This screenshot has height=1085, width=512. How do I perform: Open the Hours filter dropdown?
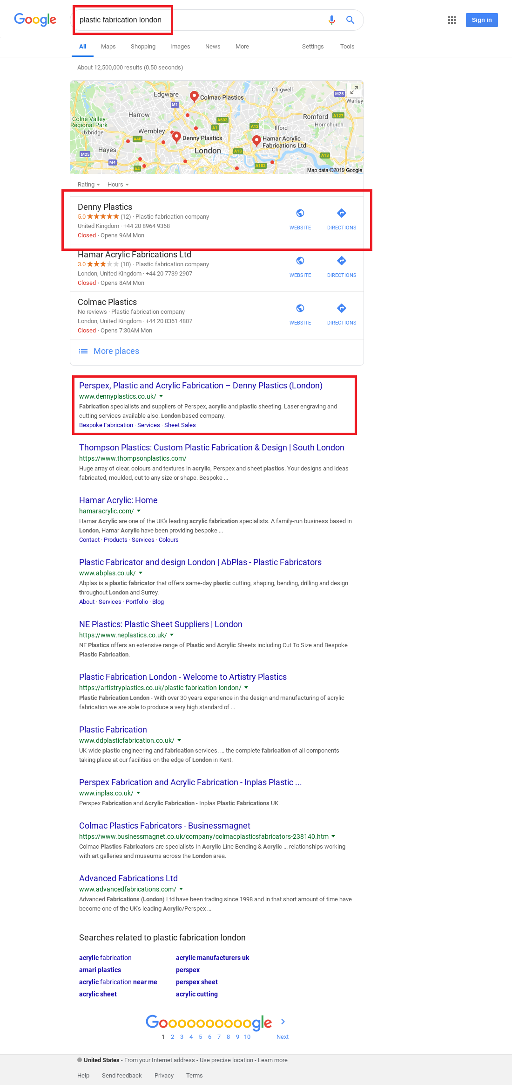click(118, 185)
